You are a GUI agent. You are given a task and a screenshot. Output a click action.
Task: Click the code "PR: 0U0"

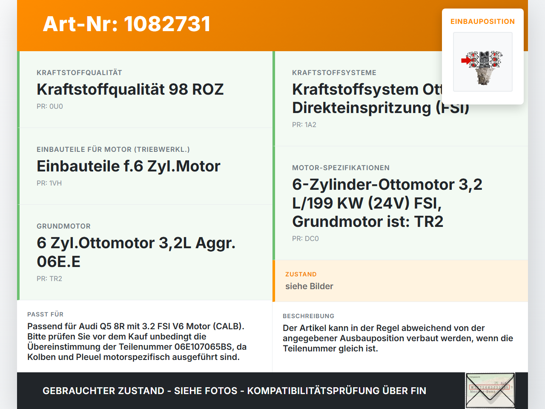[50, 106]
